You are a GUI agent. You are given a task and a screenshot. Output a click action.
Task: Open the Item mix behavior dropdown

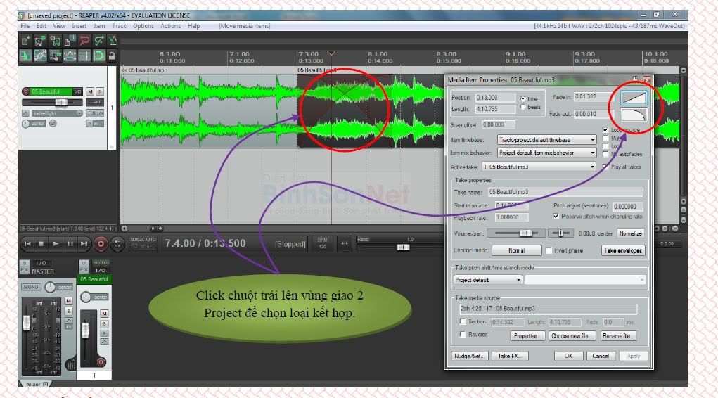[x=546, y=153]
